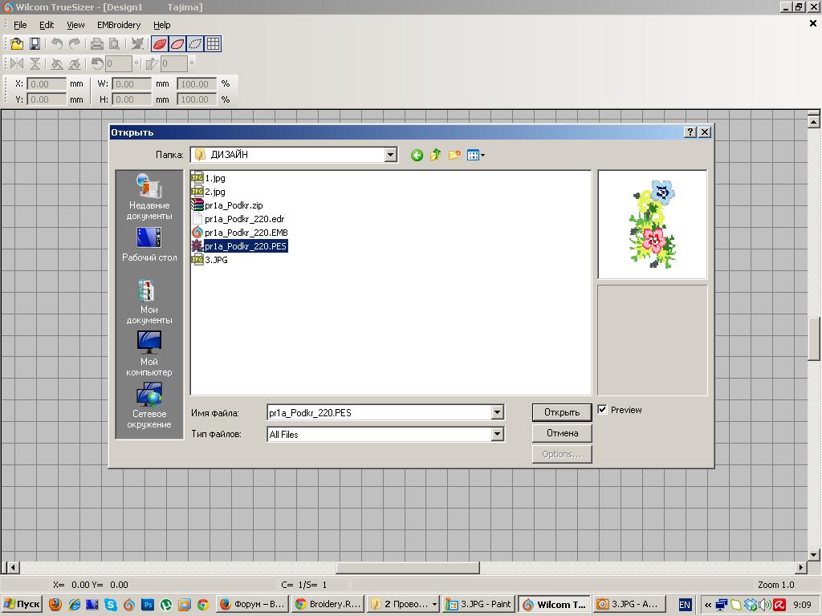Screen dimensions: 822x616
Task: Select file 1.jpg
Action: coord(209,178)
